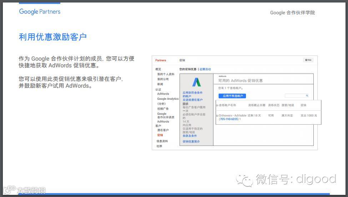Open the 近期活动 link
The image size is (348, 197).
point(205,69)
